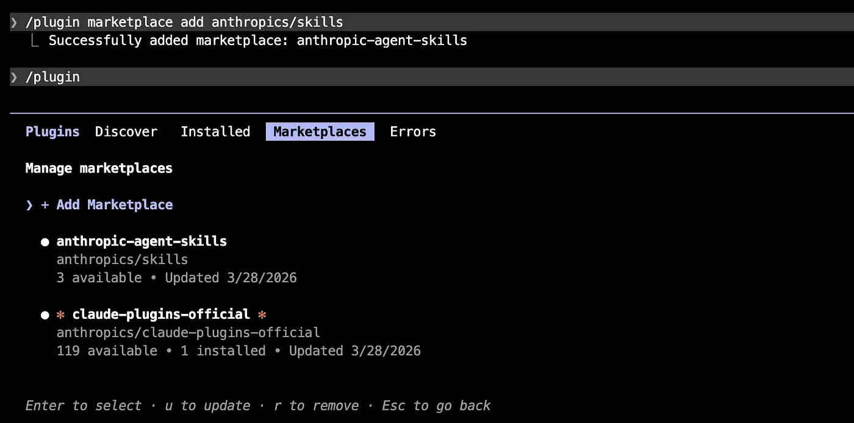Click the status dot beside claude-plugins-official
Screen dimensions: 854x423
(x=45, y=315)
